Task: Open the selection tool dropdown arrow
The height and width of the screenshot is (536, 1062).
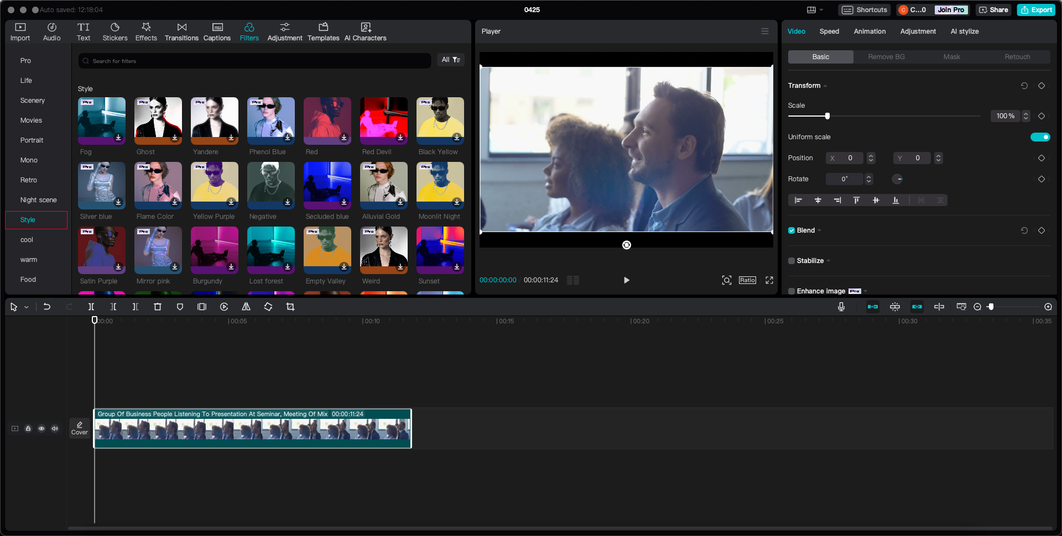Action: point(27,307)
